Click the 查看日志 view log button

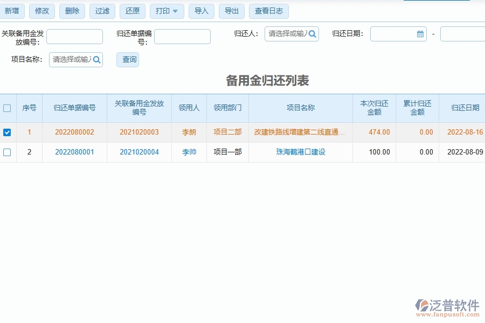click(x=268, y=10)
